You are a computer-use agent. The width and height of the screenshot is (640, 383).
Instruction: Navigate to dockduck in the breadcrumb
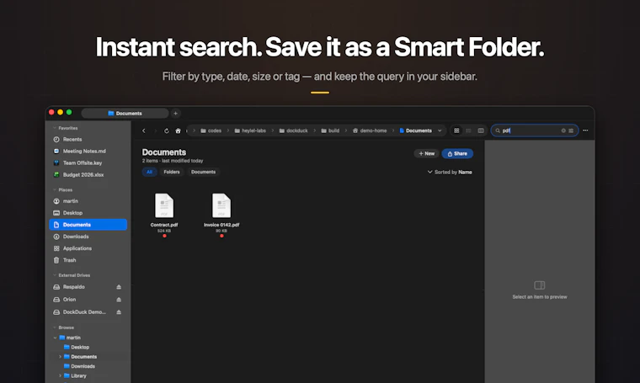[293, 130]
